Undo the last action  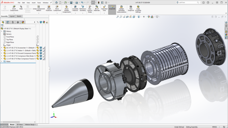pos(82,3)
